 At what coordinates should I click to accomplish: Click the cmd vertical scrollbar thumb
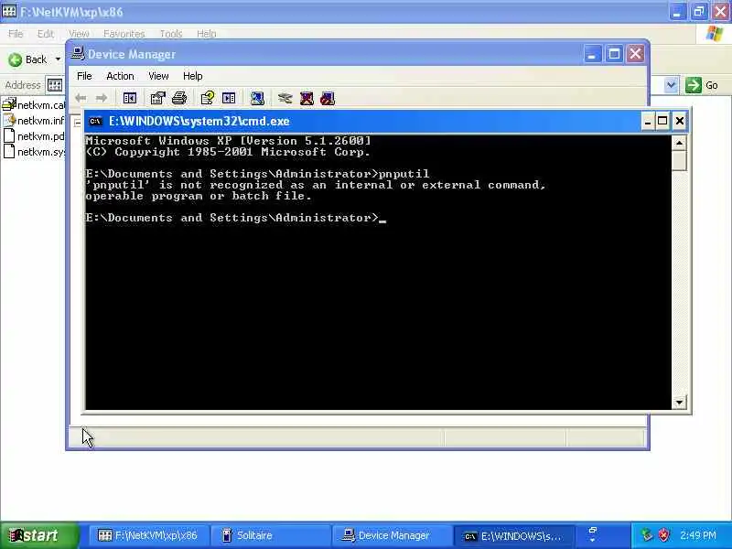679,160
